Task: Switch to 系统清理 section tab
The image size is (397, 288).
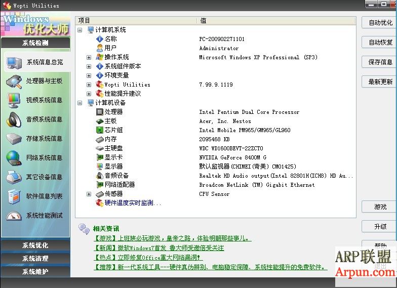Action: 35,258
